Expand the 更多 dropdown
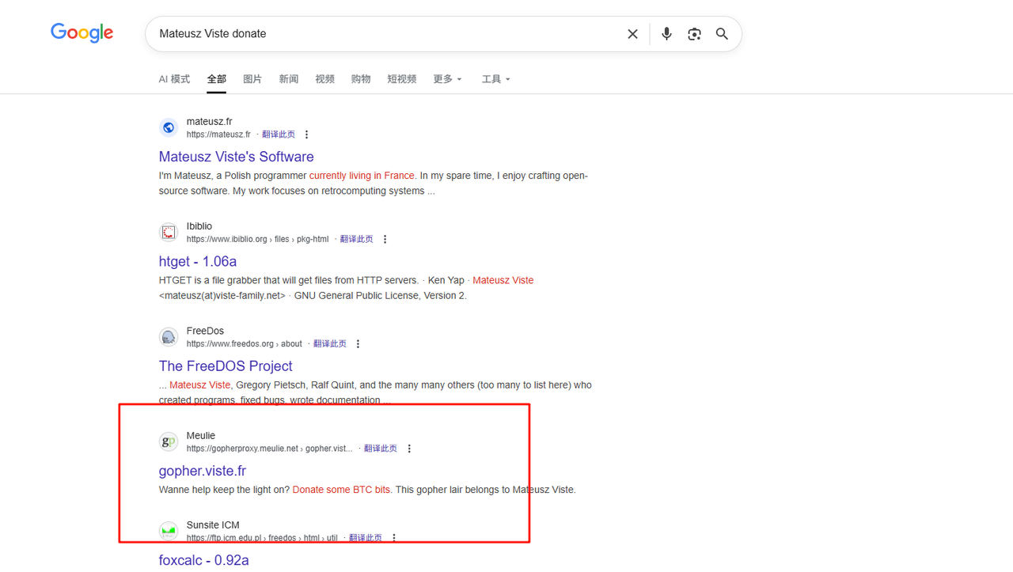Viewport: 1013px width, 572px height. 447,79
